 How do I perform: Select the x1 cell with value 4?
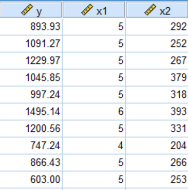(94, 146)
